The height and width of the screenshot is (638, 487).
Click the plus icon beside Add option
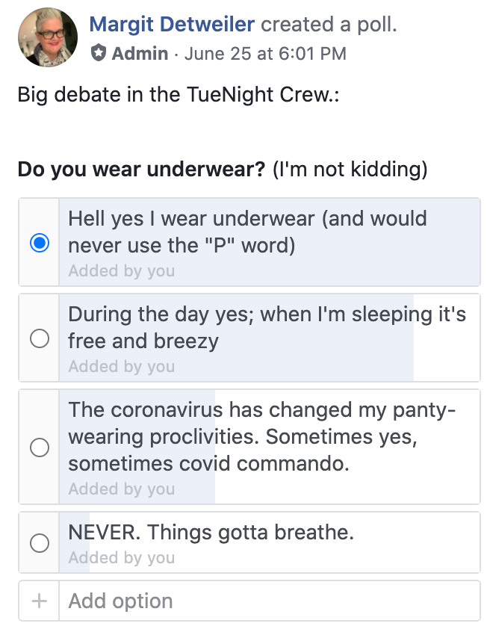[39, 601]
